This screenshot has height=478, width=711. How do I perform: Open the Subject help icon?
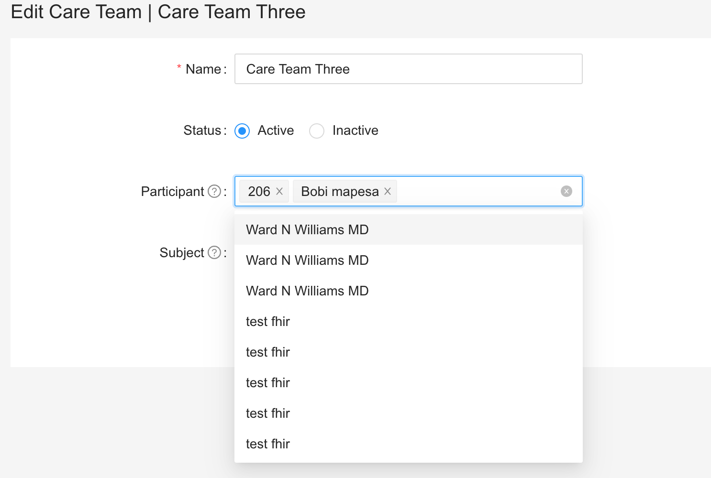pyautogui.click(x=214, y=253)
